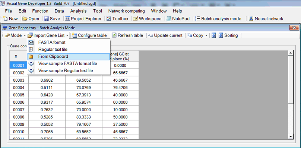Screen dimensions: 301x148
Task: Open the Toolbox panel
Action: [117, 19]
